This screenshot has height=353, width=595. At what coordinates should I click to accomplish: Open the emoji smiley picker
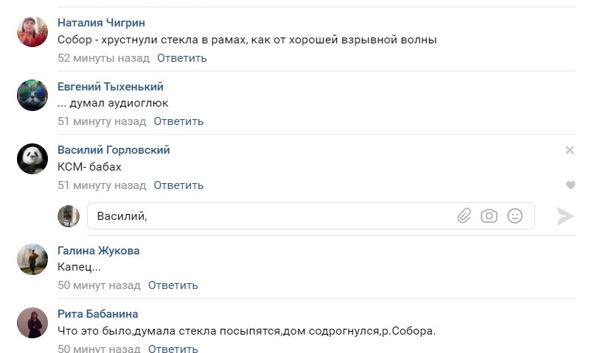point(515,216)
